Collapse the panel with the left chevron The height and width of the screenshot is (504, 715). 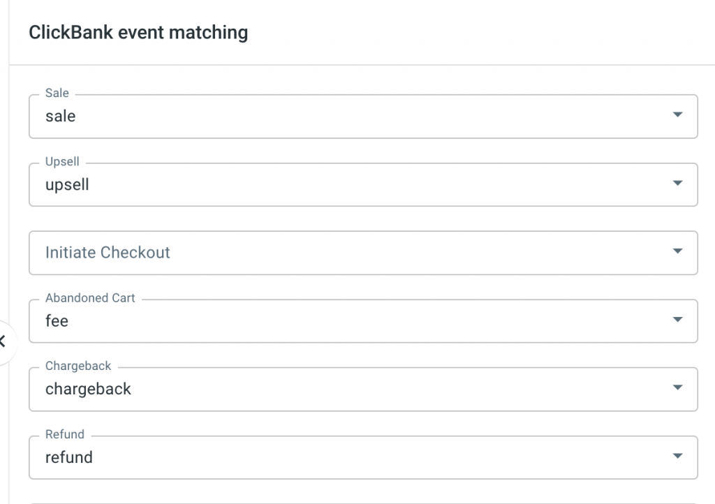(3, 341)
